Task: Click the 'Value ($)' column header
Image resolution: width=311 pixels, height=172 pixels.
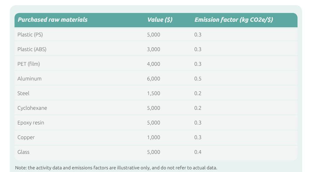Action: (160, 20)
